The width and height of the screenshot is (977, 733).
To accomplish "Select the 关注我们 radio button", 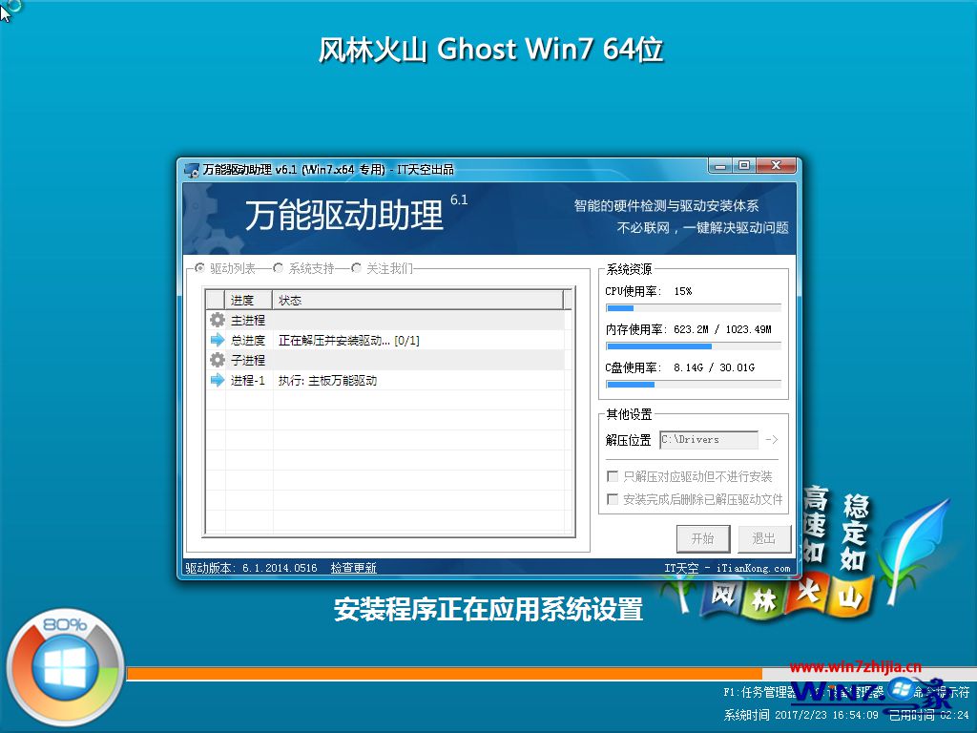I will pyautogui.click(x=356, y=268).
